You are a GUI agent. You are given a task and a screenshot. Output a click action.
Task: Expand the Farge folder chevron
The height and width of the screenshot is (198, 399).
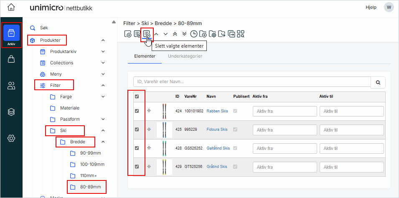[x=103, y=96]
